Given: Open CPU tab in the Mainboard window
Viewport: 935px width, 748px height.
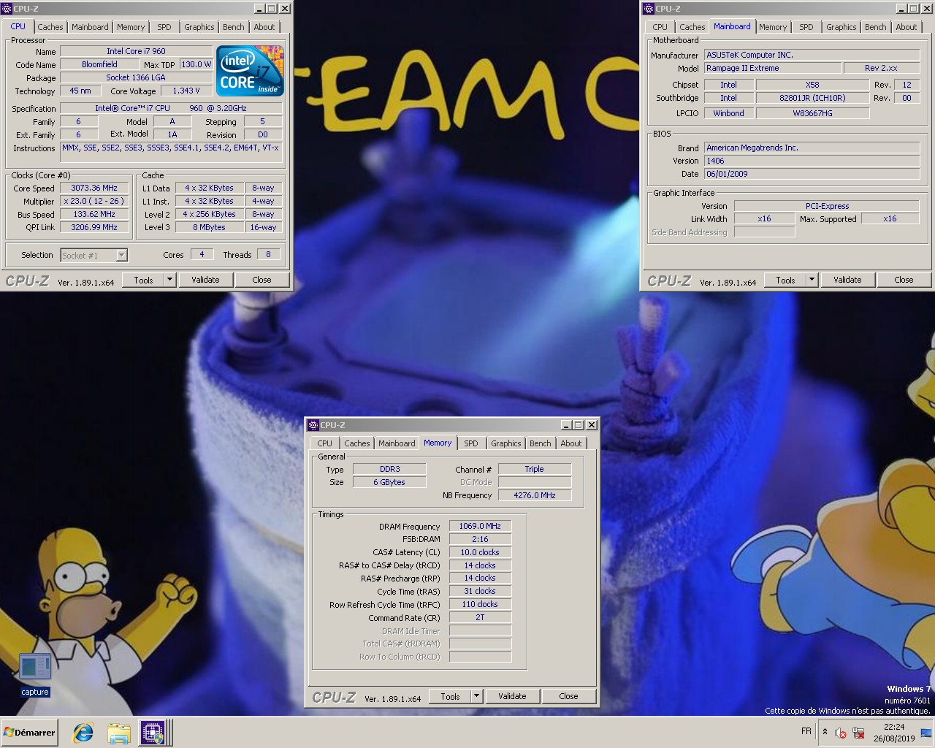Looking at the screenshot, I should tap(660, 27).
